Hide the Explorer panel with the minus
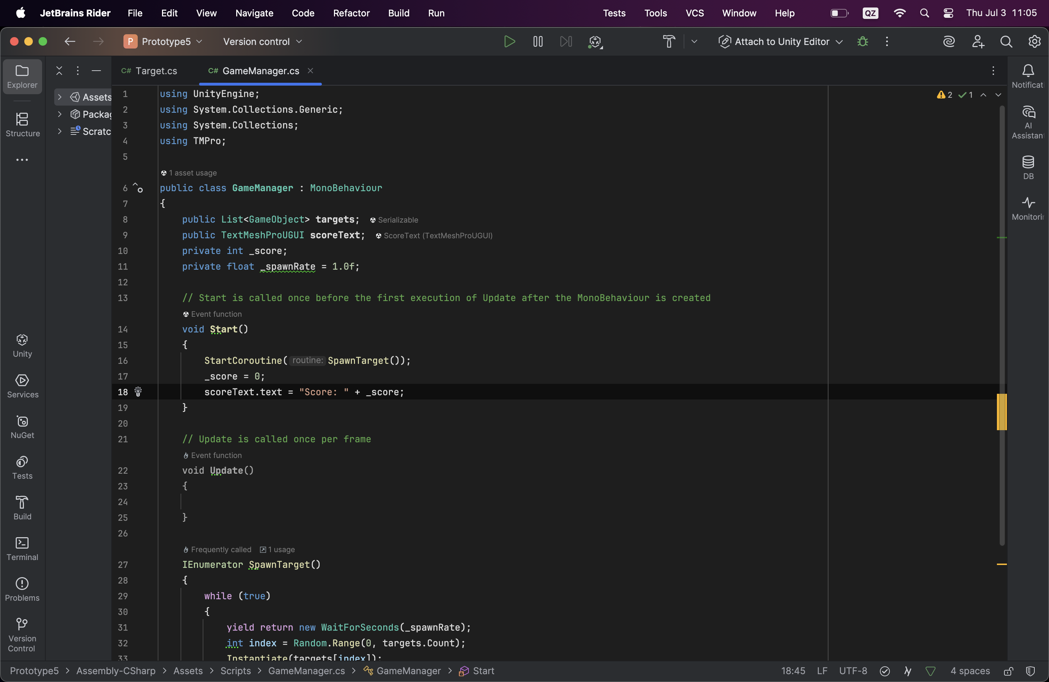This screenshot has width=1049, height=682. coord(96,71)
